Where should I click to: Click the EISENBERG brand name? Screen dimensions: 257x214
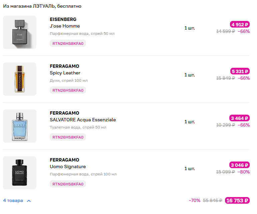pos(63,19)
